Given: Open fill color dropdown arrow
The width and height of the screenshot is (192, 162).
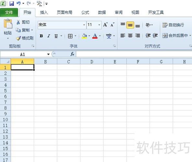Looking at the screenshot, I should tap(89, 36).
